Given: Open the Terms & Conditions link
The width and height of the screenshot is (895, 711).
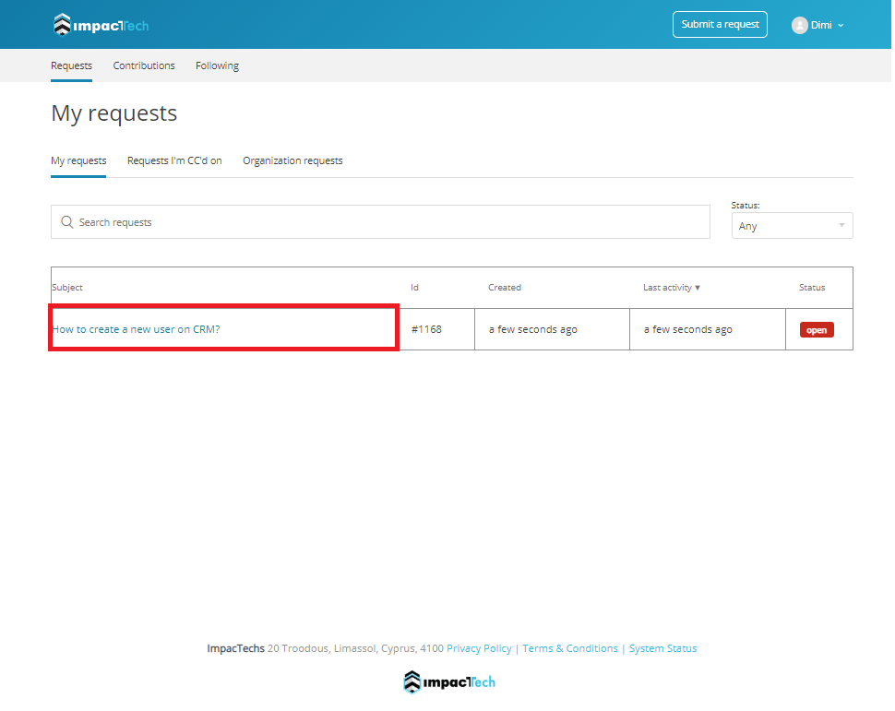Looking at the screenshot, I should 569,648.
